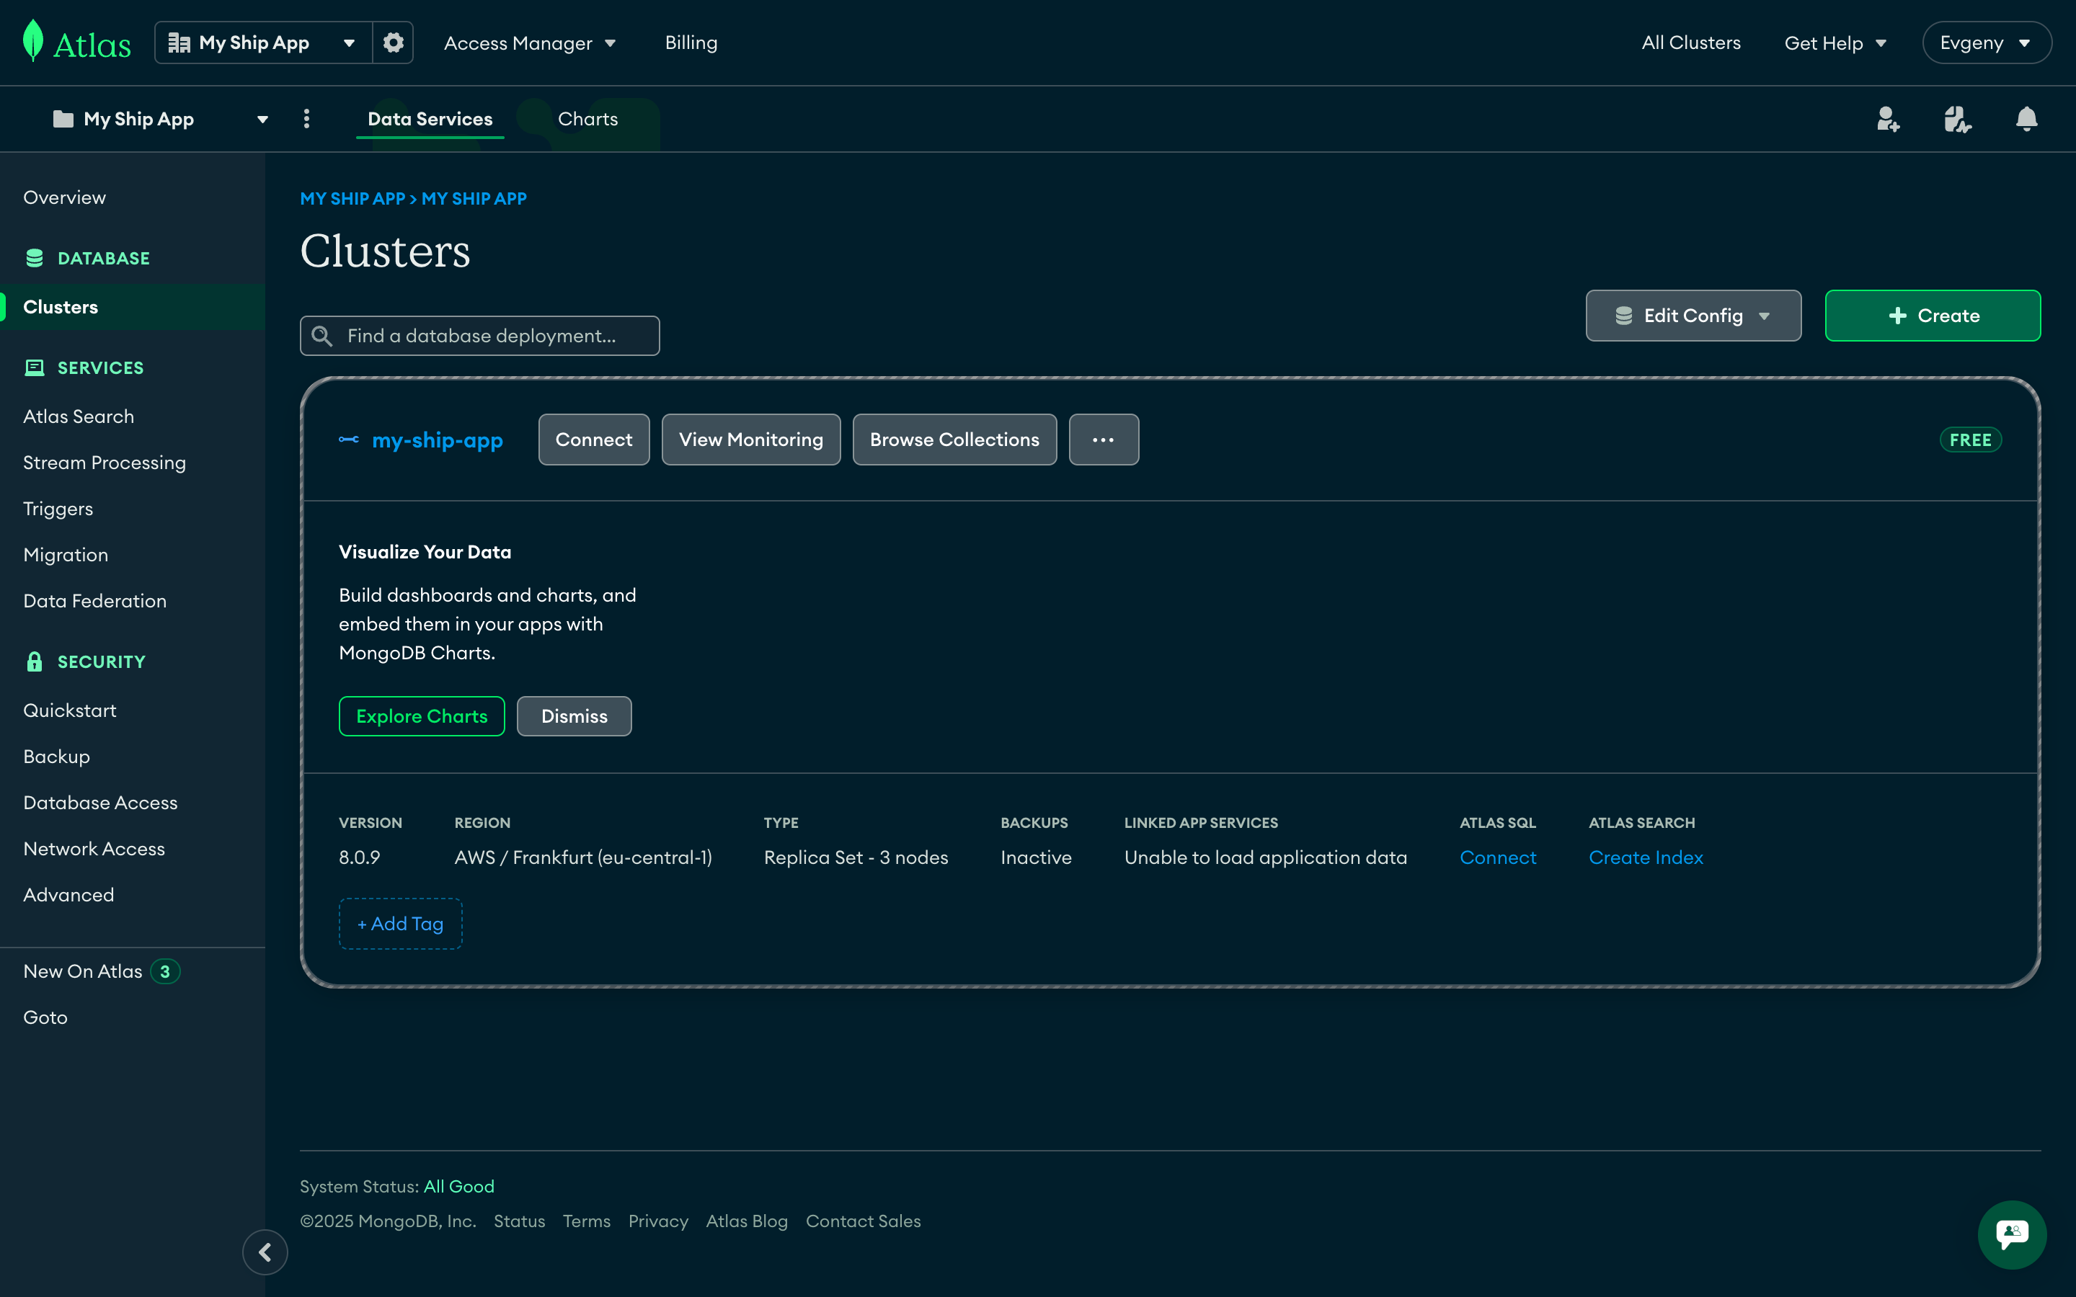Screen dimensions: 2076x1297
Task: Switch to the Charts tab
Action: click(x=587, y=119)
